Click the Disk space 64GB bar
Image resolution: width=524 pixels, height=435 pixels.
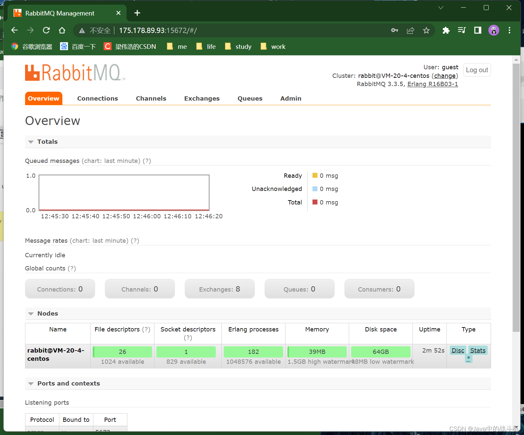point(381,352)
